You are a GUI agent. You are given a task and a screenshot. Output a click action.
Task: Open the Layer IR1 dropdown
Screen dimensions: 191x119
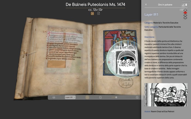coord(70,97)
